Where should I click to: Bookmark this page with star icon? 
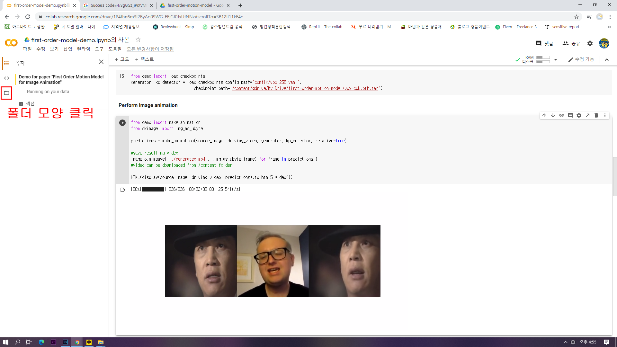[x=577, y=17]
